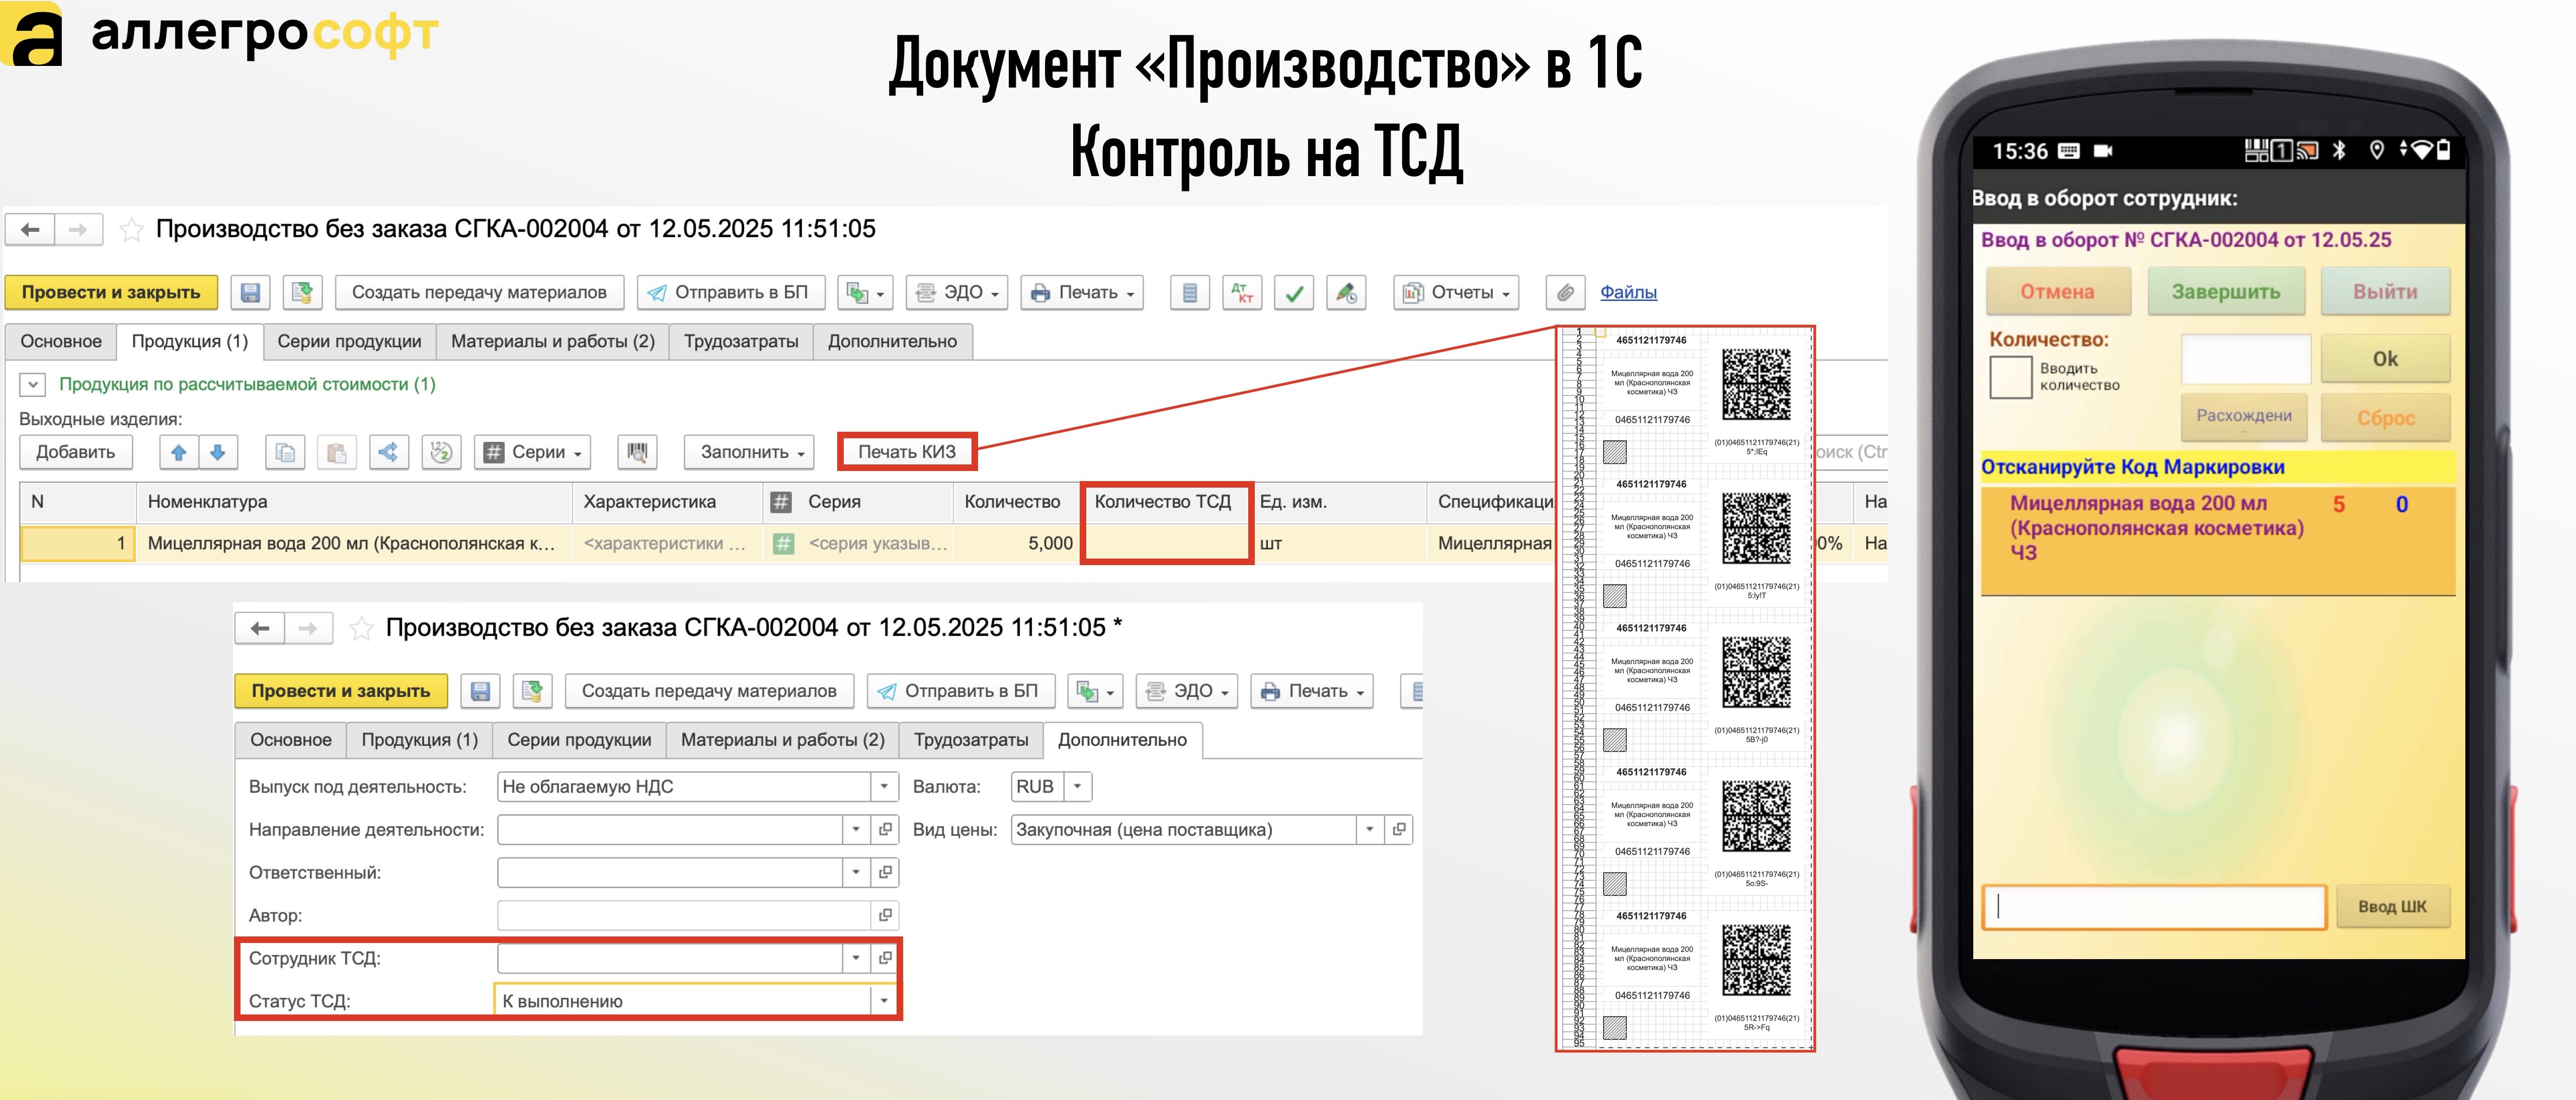Add the lower document to favorites with the star

point(361,628)
